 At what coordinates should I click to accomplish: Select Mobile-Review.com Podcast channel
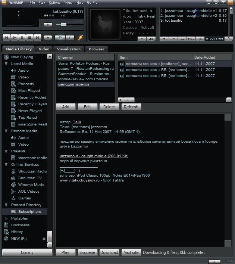tap(83, 79)
